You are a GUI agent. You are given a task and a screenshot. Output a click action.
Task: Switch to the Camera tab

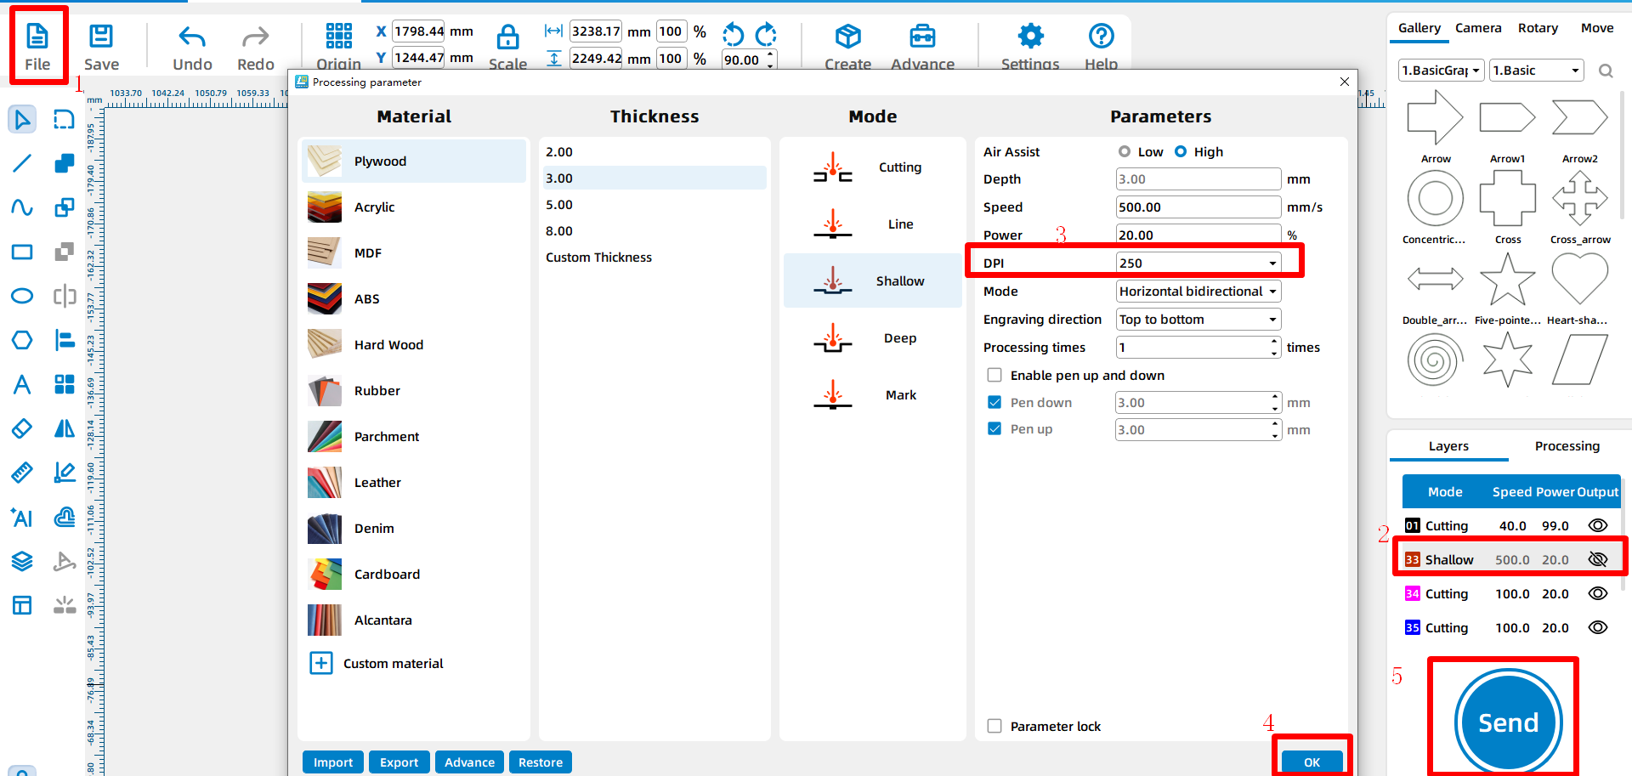click(1478, 27)
